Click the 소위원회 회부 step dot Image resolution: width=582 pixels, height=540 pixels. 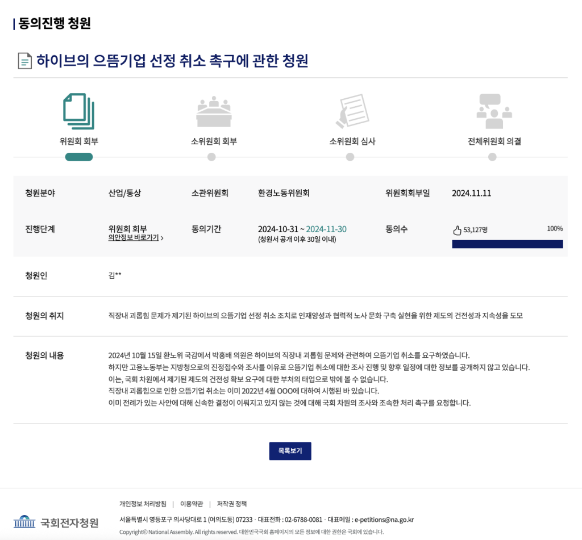(x=211, y=157)
